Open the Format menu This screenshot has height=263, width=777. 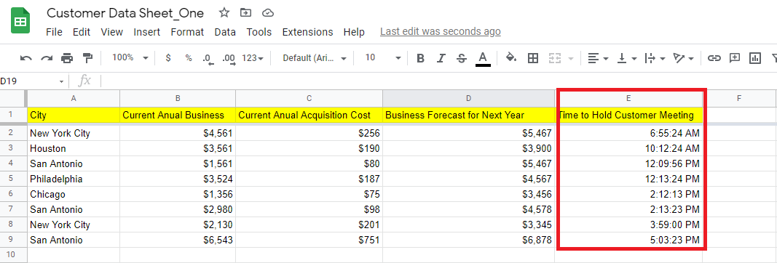point(187,32)
